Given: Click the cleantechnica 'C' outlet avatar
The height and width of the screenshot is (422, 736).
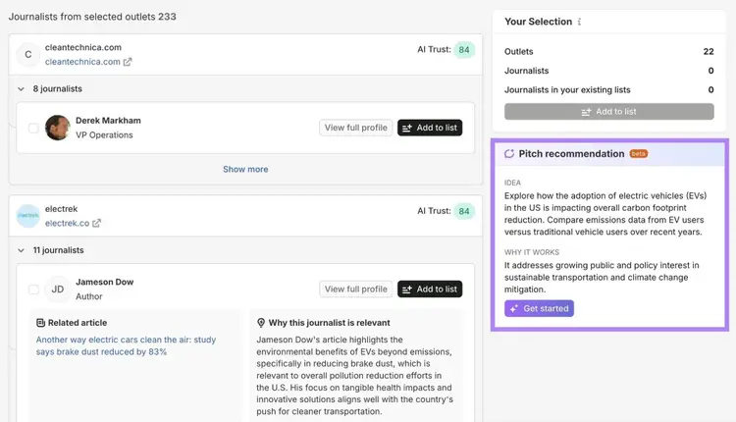Looking at the screenshot, I should pyautogui.click(x=28, y=54).
